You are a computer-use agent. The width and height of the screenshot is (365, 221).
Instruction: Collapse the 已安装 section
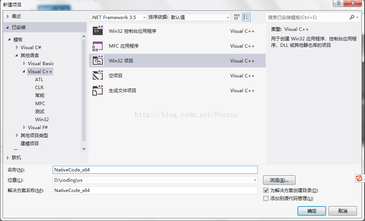(8, 27)
